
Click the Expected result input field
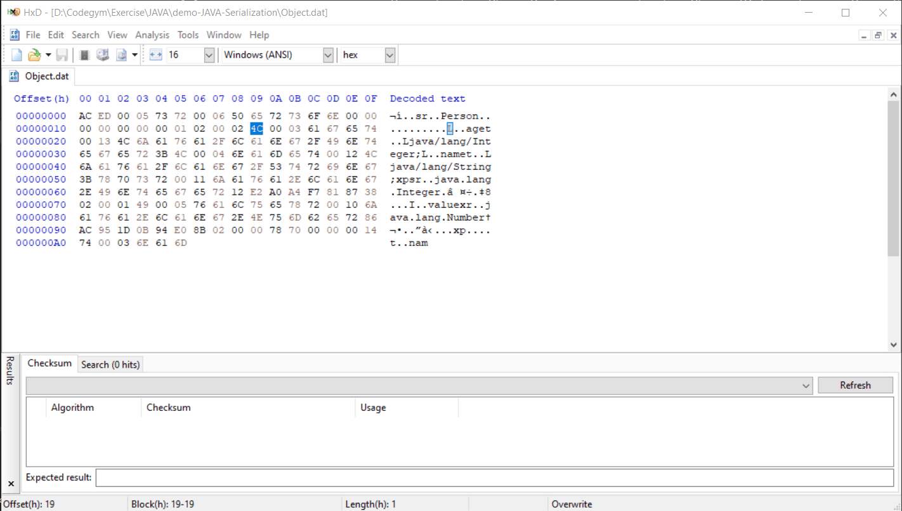click(x=494, y=477)
